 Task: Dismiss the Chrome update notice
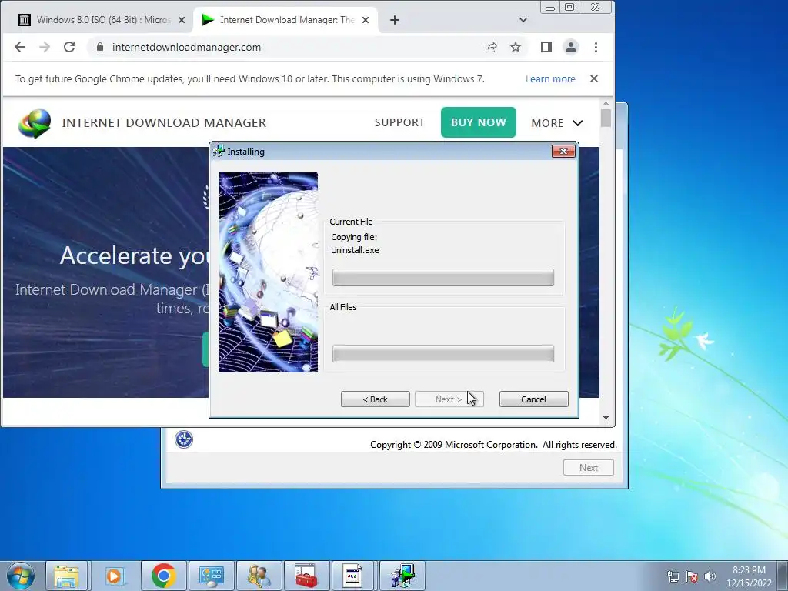594,78
